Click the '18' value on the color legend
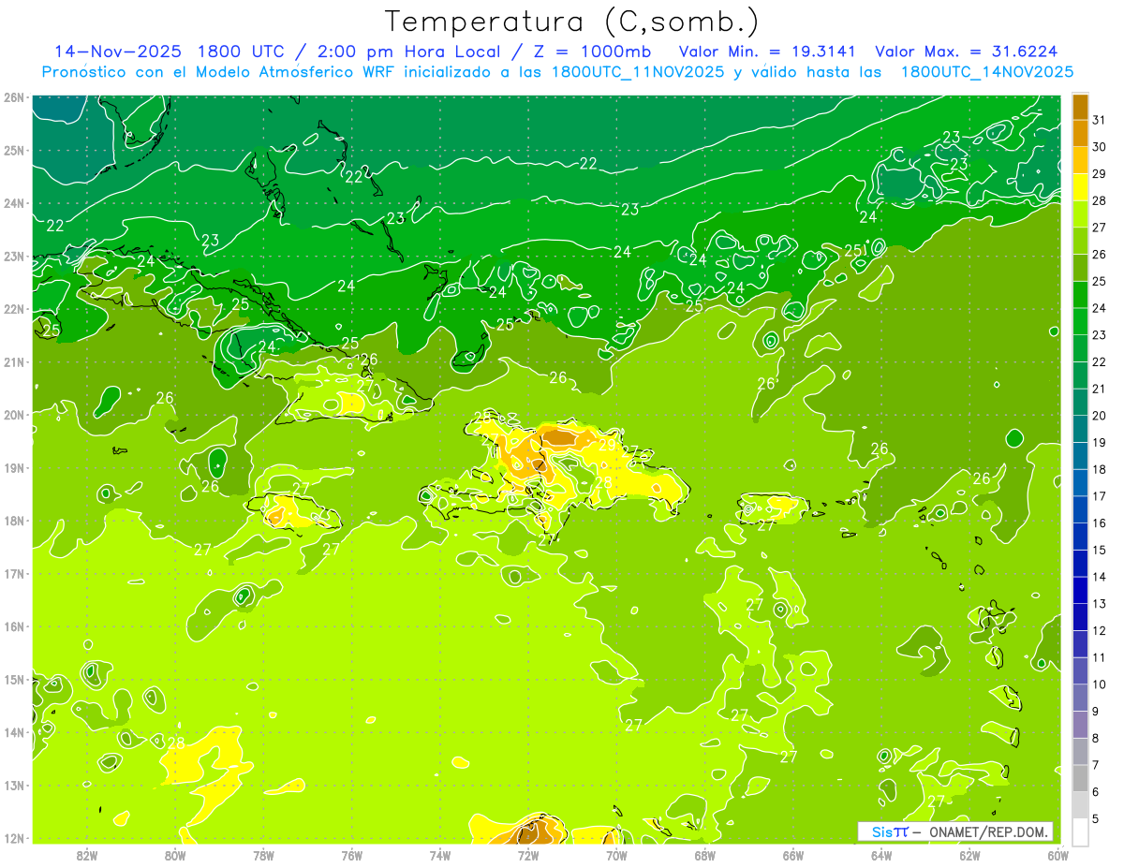Screen dimensions: 1124x868 (x=1100, y=469)
